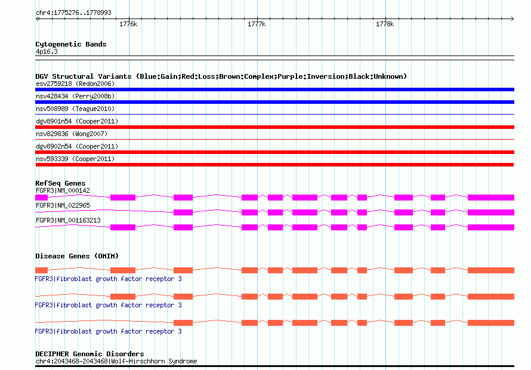Click the FGFR3|NM_022965 transcript label
This screenshot has width=531, height=370.
click(63, 205)
